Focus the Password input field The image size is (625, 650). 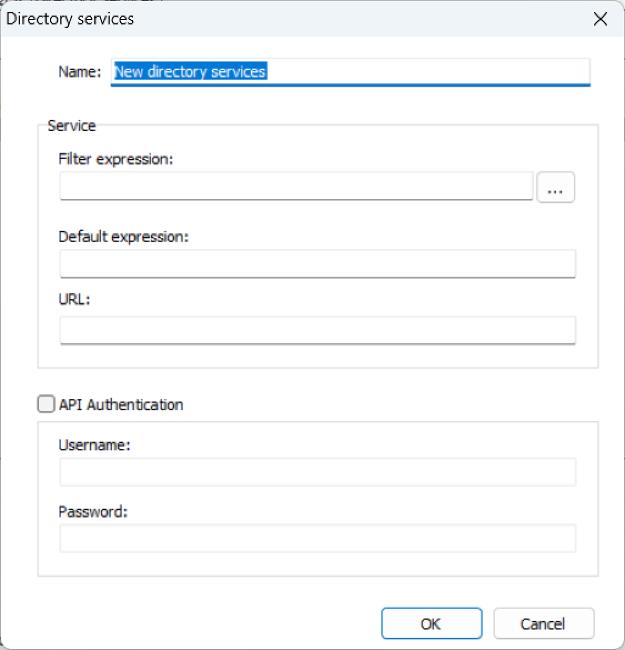coord(317,538)
